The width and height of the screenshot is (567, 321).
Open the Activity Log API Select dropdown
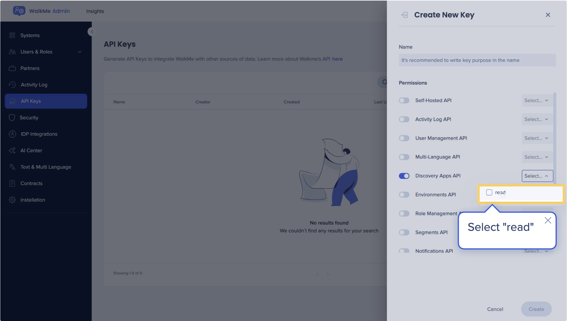(x=537, y=119)
